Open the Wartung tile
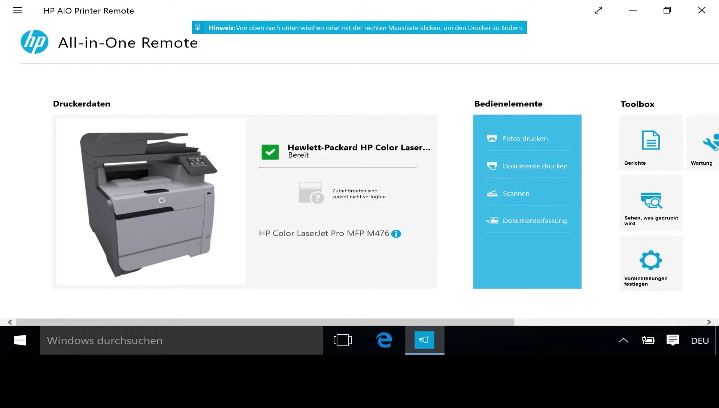The width and height of the screenshot is (719, 408). tap(703, 143)
